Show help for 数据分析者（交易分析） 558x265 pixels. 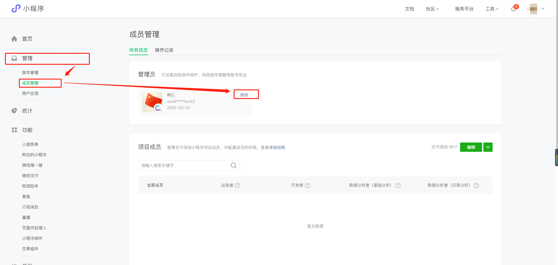click(476, 185)
